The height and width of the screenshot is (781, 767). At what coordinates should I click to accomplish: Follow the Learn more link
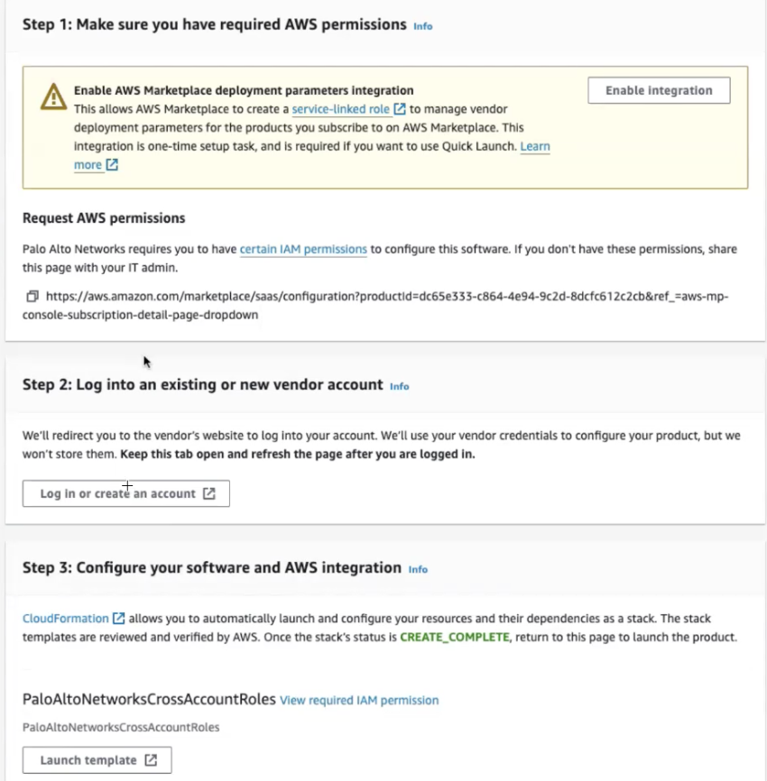(534, 146)
